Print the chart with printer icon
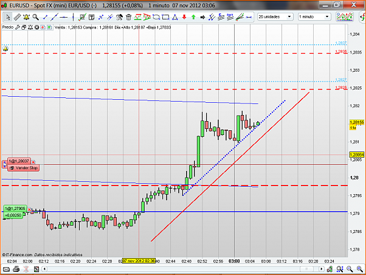 point(16,270)
